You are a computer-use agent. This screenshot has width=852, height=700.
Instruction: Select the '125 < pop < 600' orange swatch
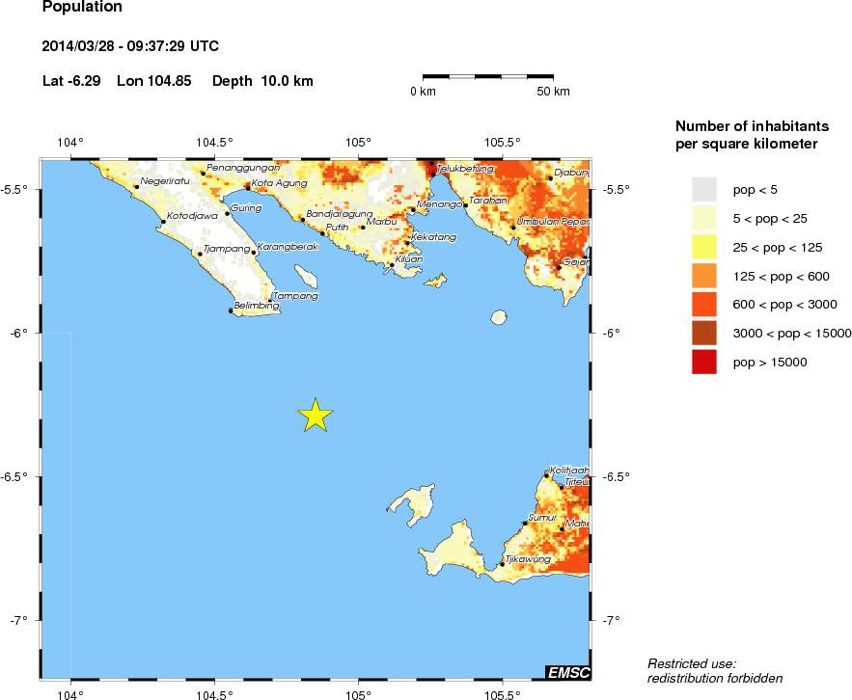click(704, 276)
